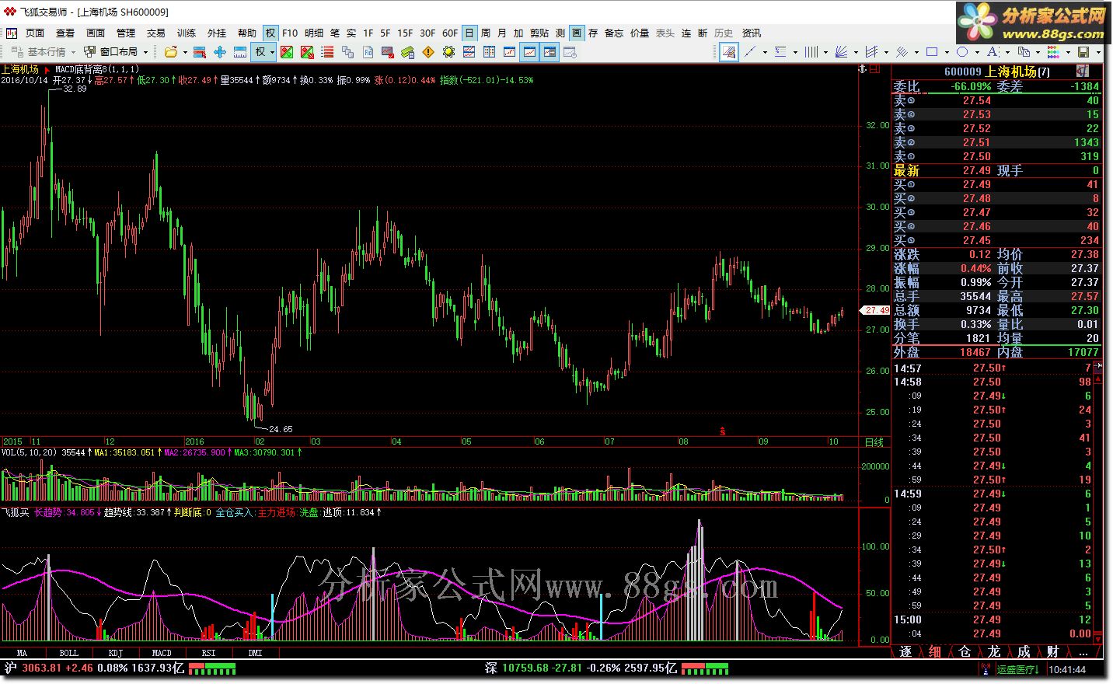Open the 细 tab in quote panel
The width and height of the screenshot is (1113, 684).
click(x=935, y=651)
